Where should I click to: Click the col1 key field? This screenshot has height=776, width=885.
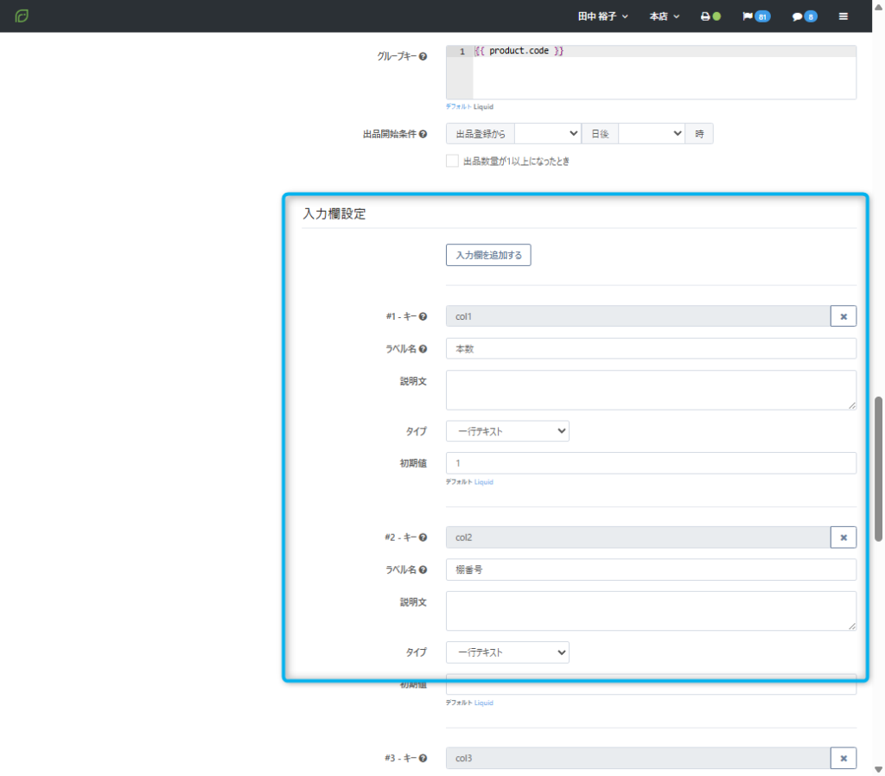pos(638,316)
